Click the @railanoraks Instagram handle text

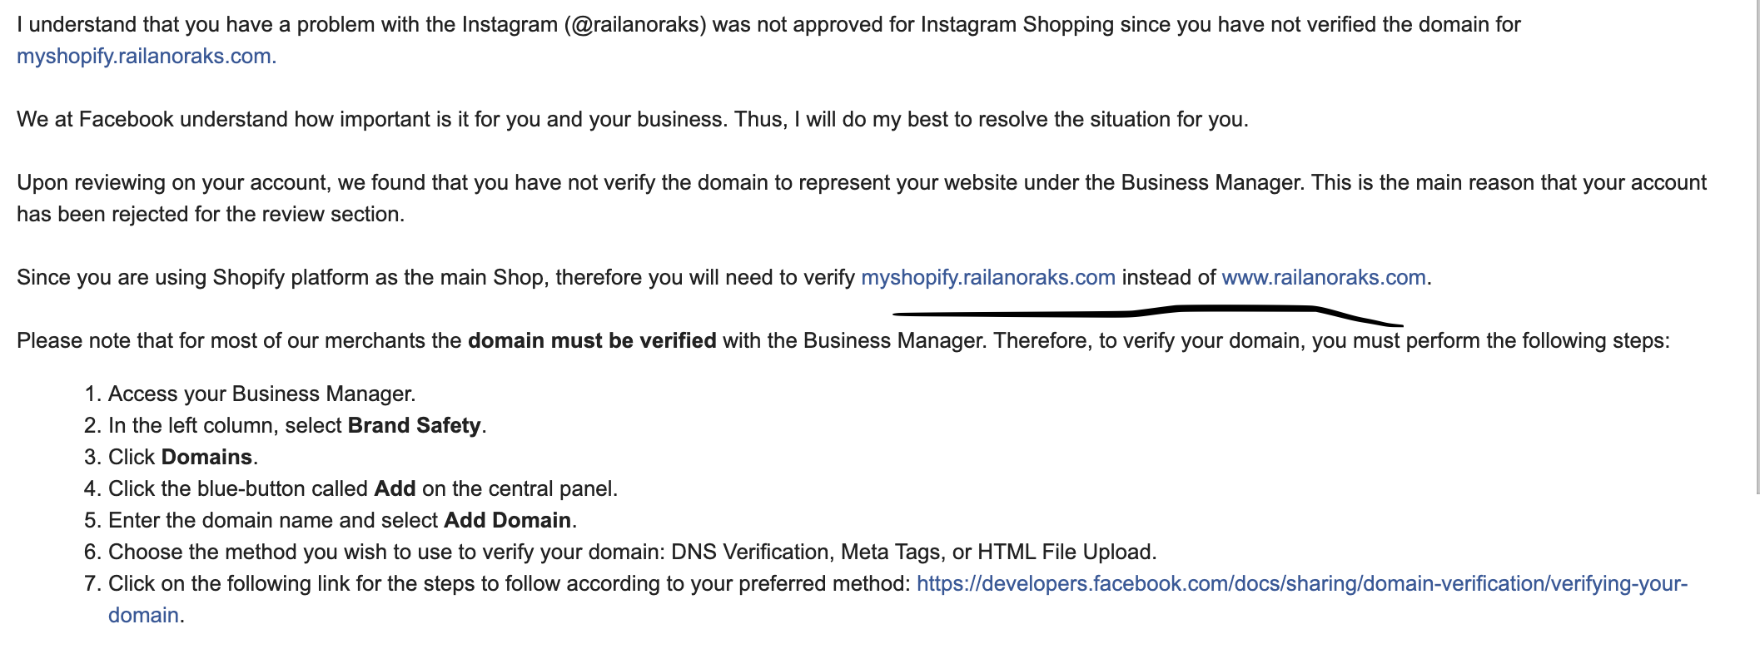[x=635, y=25]
